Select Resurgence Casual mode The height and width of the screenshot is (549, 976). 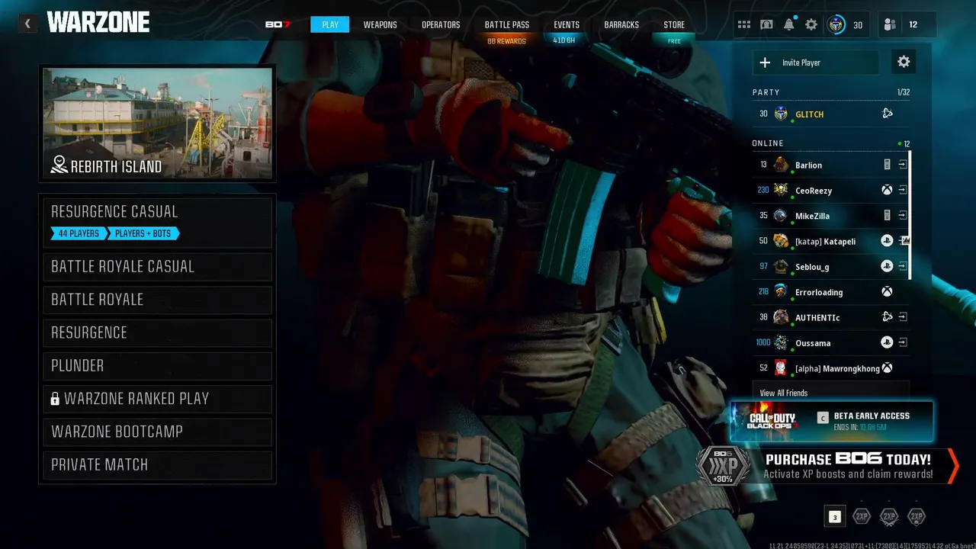pos(157,222)
